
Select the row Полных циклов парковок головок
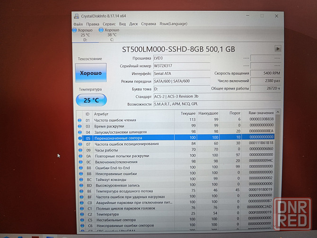pyautogui.click(x=177, y=208)
